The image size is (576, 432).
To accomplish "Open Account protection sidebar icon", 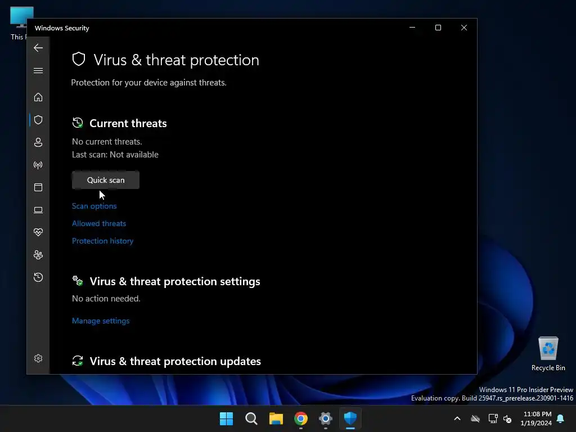I will (38, 142).
